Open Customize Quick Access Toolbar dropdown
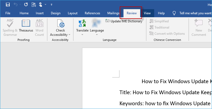This screenshot has width=212, height=109. [51, 5]
